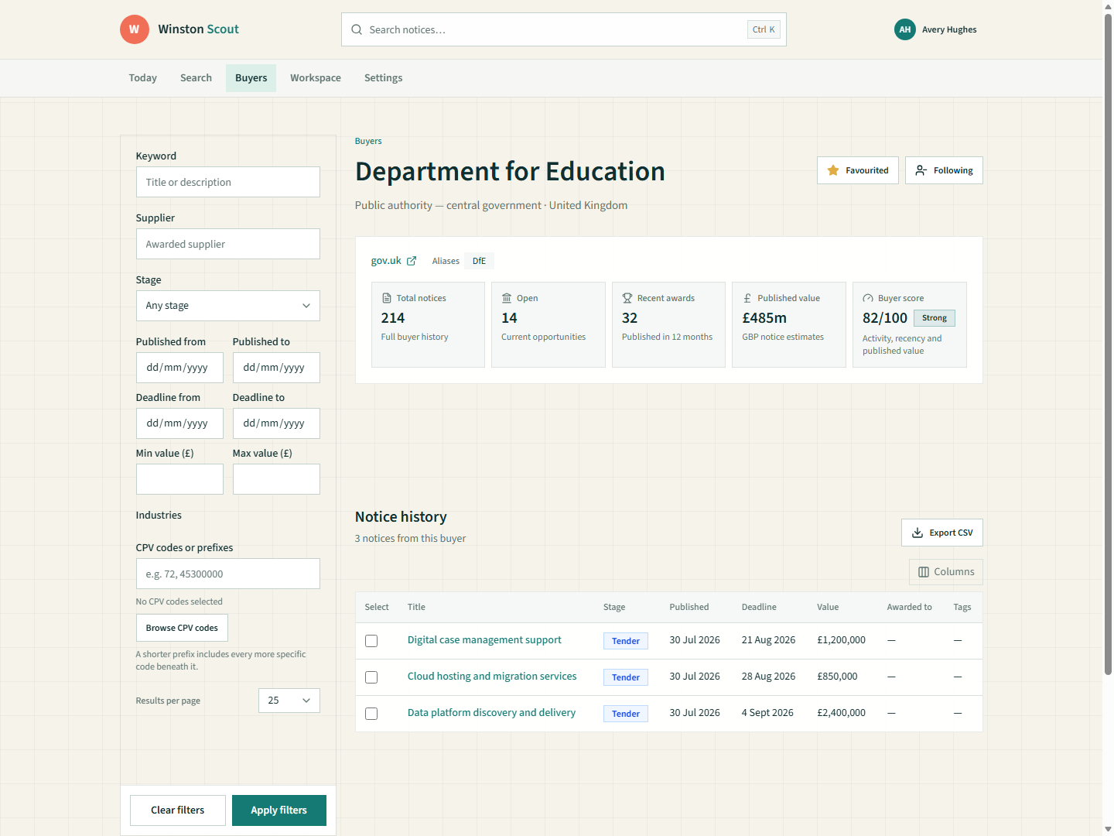Click the Following button
The image size is (1114, 836).
tap(944, 170)
